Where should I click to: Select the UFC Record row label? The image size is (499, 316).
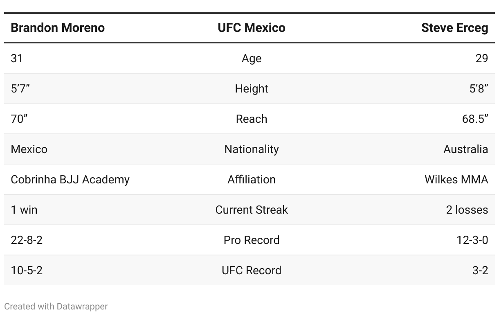coord(252,271)
